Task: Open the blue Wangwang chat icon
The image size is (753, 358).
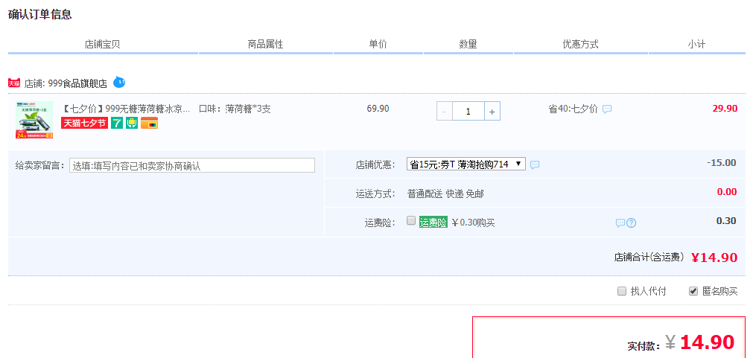Action: 119,82
